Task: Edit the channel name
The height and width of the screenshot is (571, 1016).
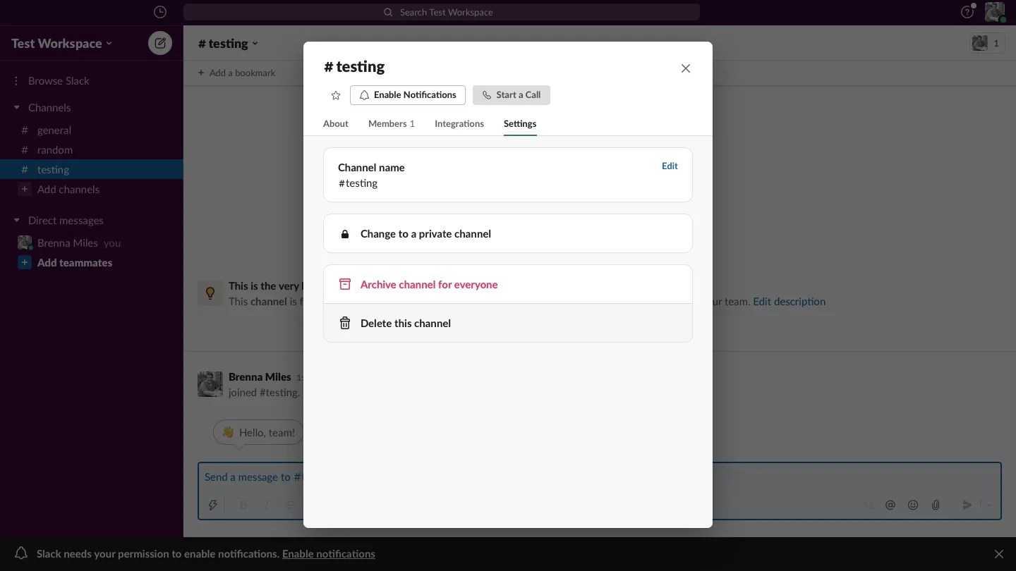Action: 669,166
